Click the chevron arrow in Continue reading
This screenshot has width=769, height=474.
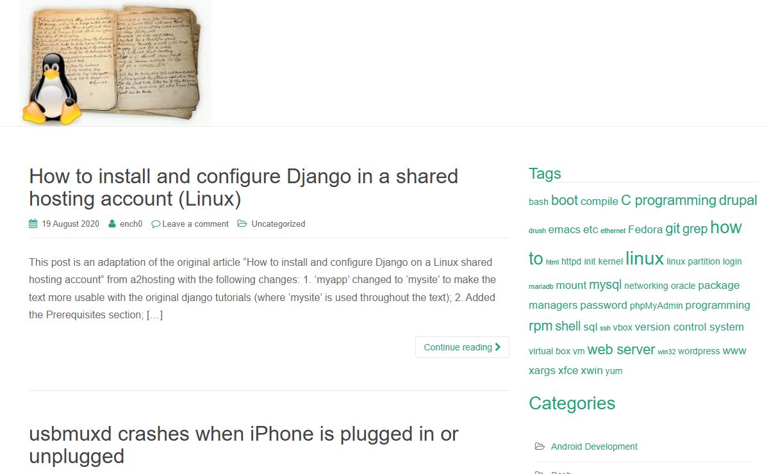[x=498, y=347]
